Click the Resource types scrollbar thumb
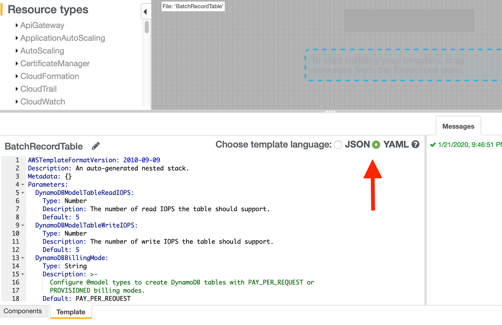This screenshot has height=325, width=502. pyautogui.click(x=147, y=26)
